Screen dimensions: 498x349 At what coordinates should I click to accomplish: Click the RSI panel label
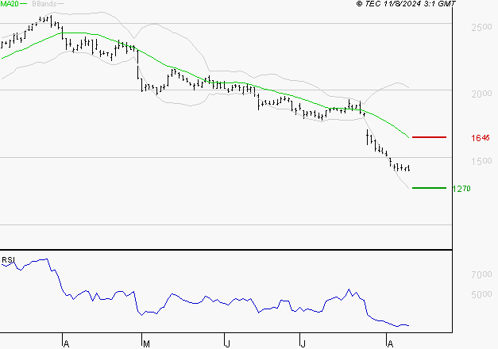[8, 260]
